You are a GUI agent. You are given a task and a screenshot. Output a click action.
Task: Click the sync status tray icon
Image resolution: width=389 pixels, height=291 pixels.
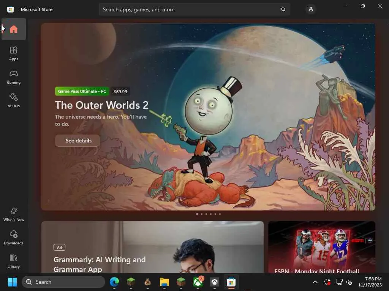pos(327,282)
